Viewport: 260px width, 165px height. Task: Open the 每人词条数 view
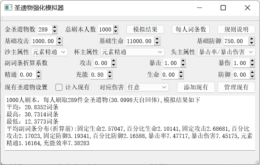tap(191, 29)
